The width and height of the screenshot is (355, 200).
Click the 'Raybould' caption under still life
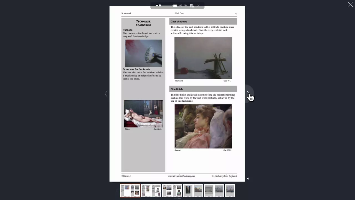pos(179,81)
